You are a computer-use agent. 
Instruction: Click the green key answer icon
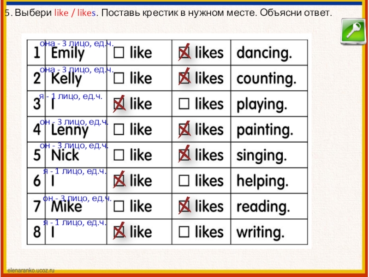point(353,32)
